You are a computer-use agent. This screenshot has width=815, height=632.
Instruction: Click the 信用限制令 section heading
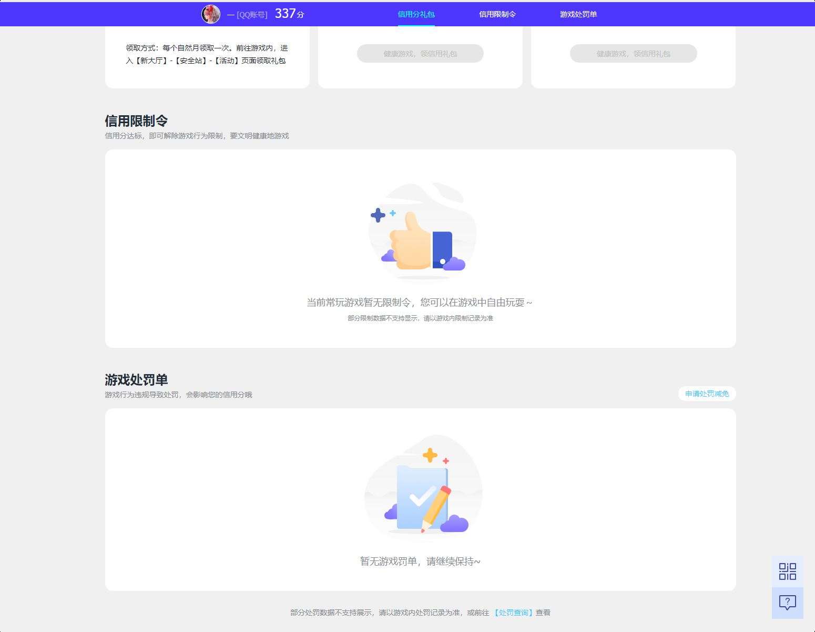(136, 121)
